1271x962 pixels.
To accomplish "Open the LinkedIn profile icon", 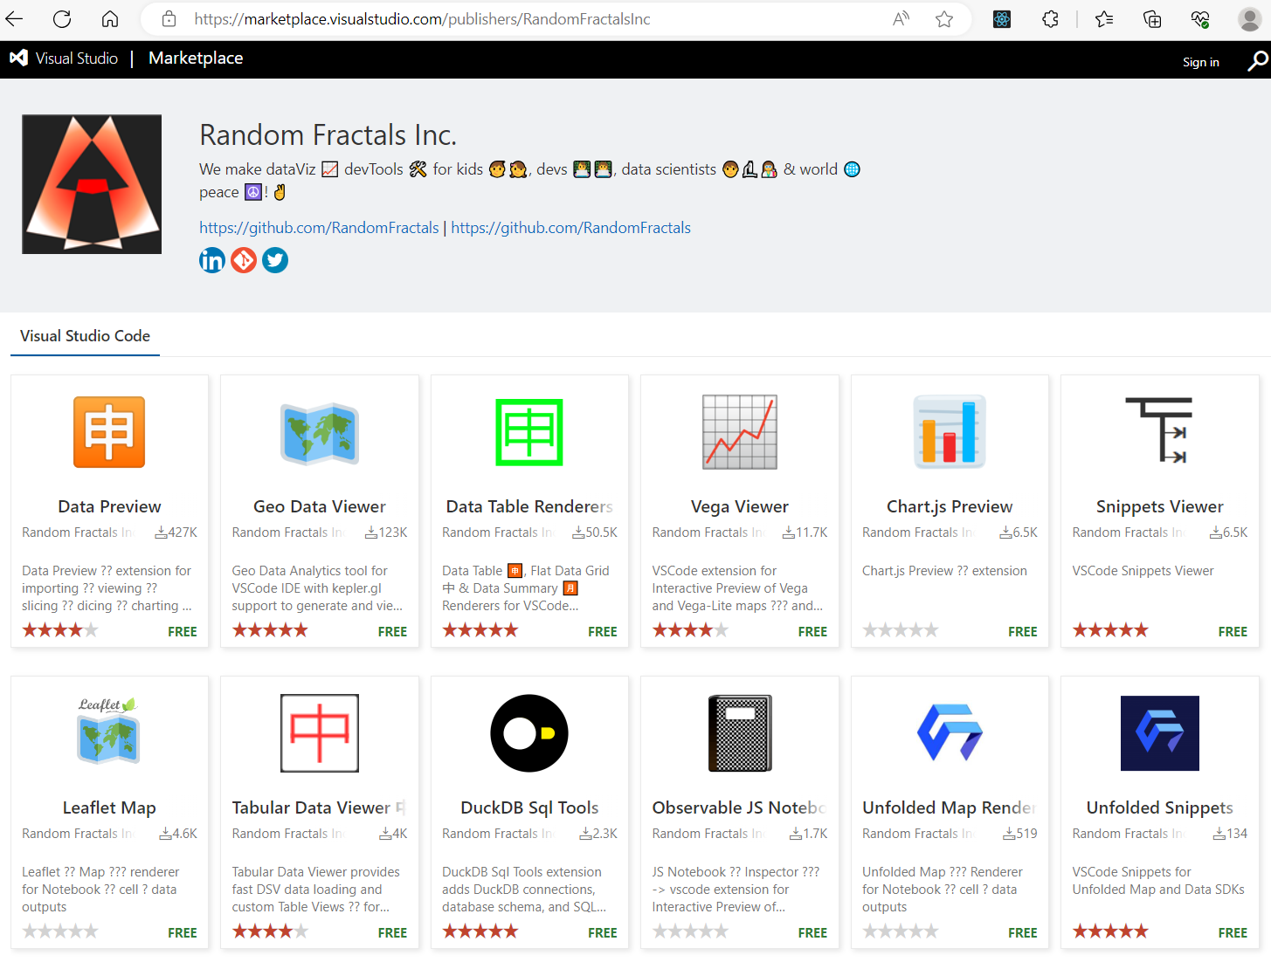I will (x=212, y=260).
